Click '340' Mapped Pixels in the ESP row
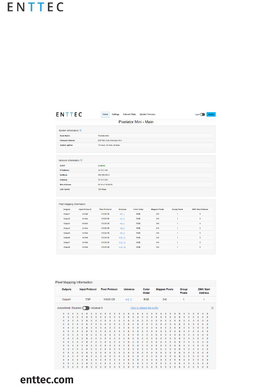 pyautogui.click(x=165, y=299)
